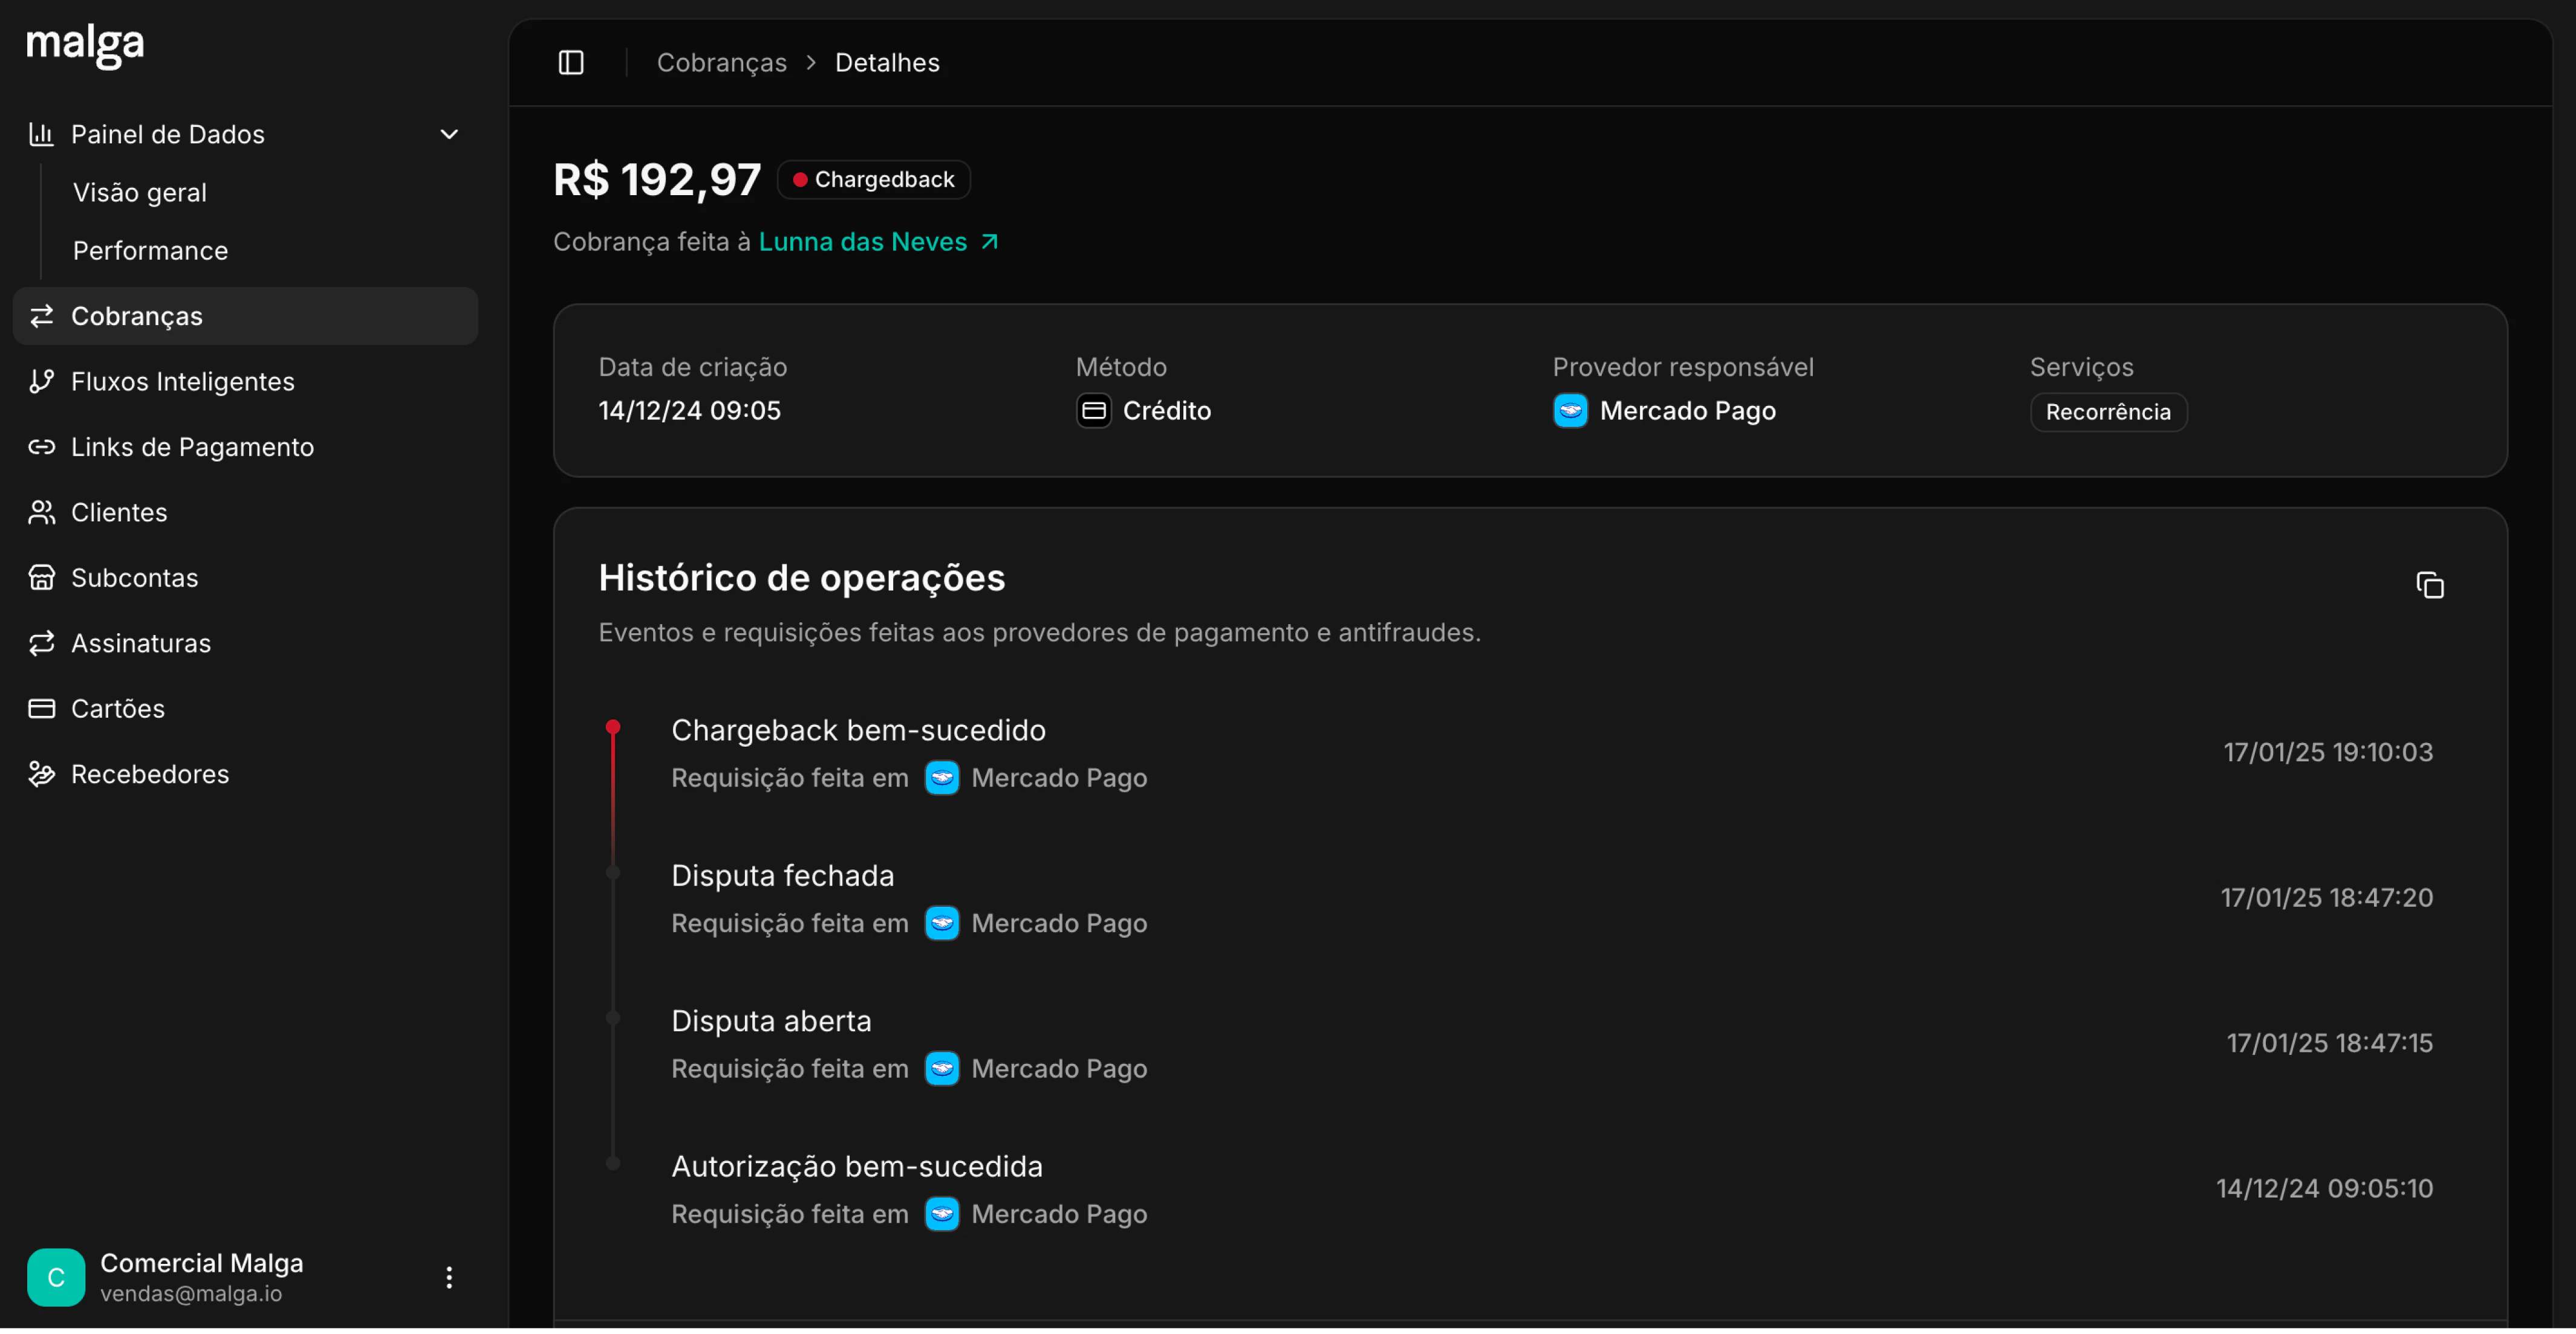2576x1334 pixels.
Task: Click the Recebedores hand-coins icon
Action: [x=41, y=775]
